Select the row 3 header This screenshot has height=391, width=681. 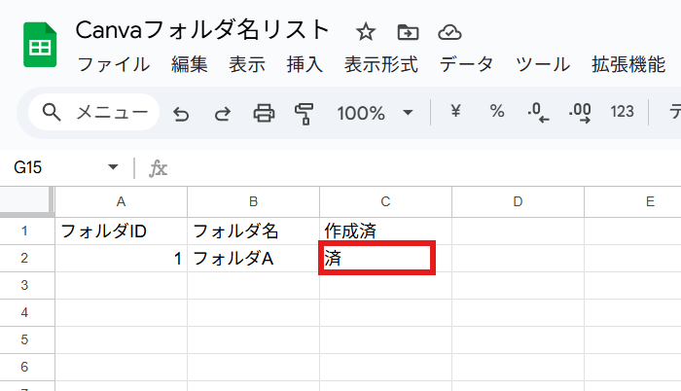[27, 285]
